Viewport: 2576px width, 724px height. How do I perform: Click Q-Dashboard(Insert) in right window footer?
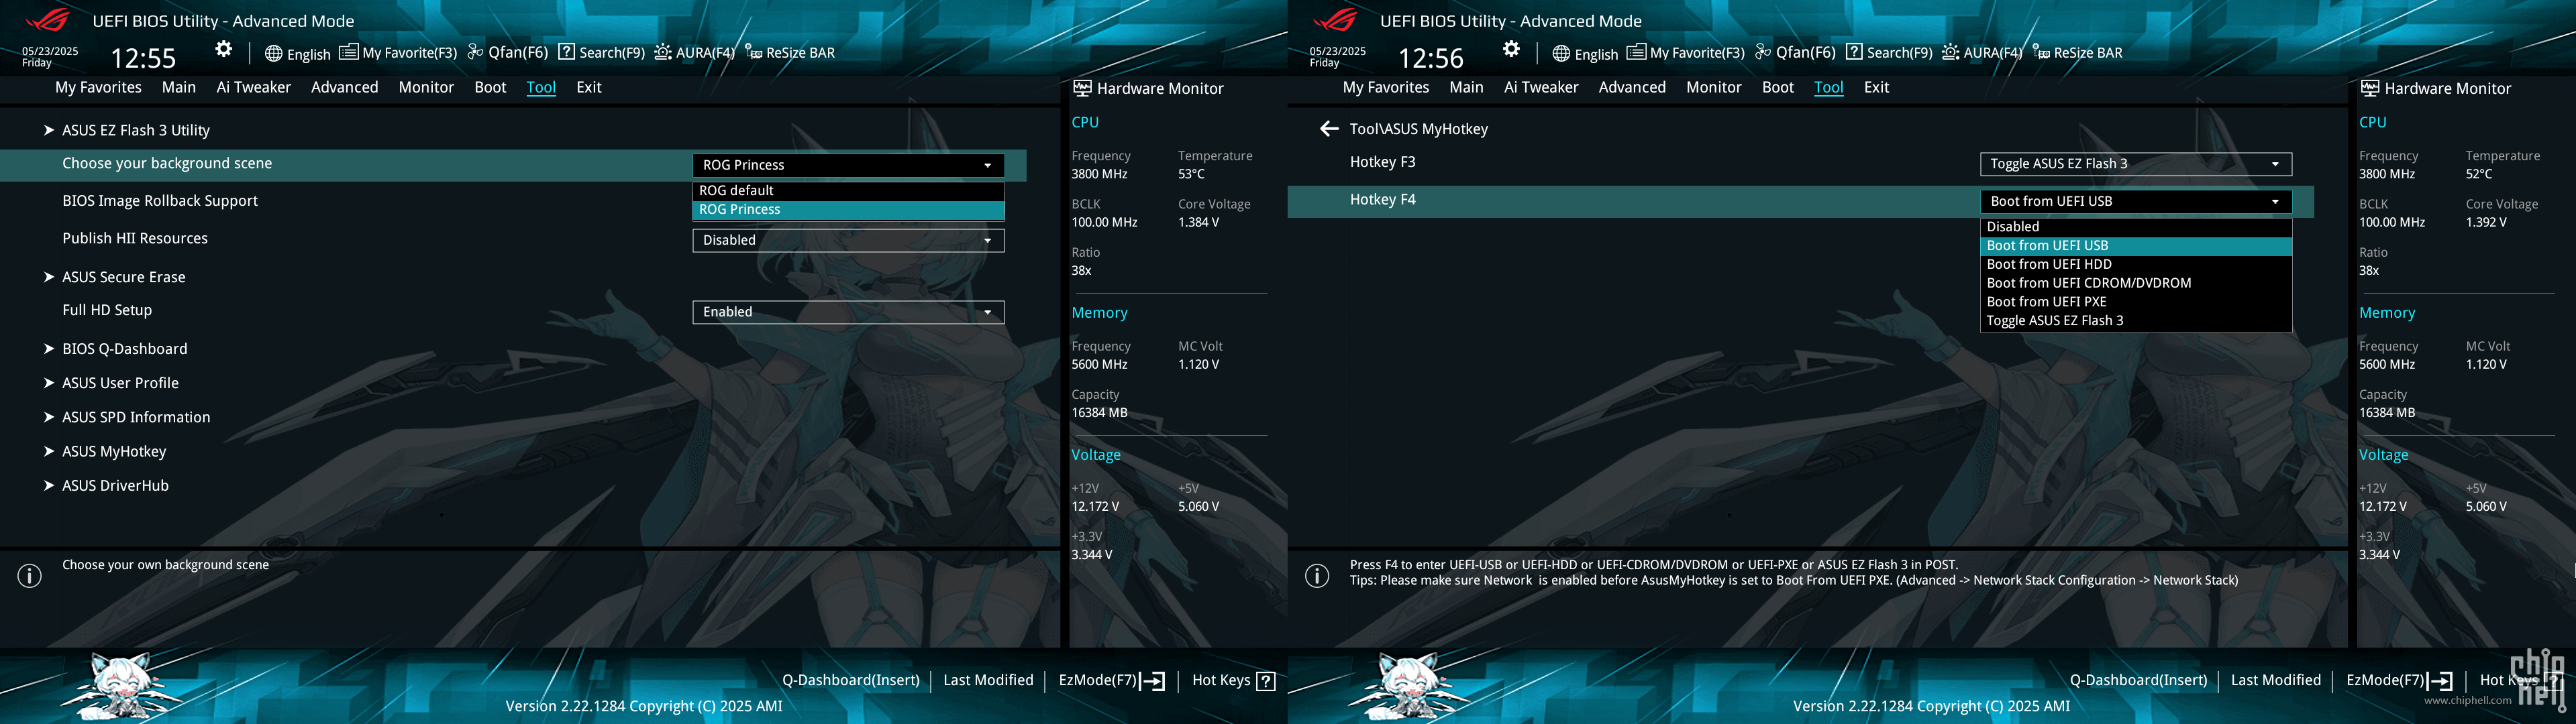tap(2139, 680)
